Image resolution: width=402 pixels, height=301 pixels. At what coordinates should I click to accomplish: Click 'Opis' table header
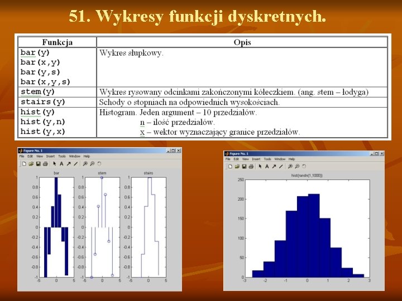242,42
